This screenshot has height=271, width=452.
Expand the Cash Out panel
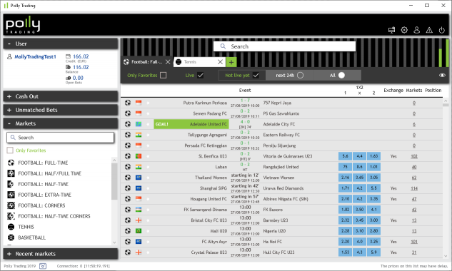61,96
